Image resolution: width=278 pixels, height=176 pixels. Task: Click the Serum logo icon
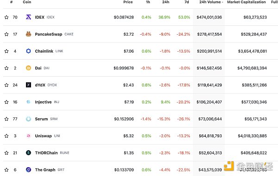coord(28,119)
